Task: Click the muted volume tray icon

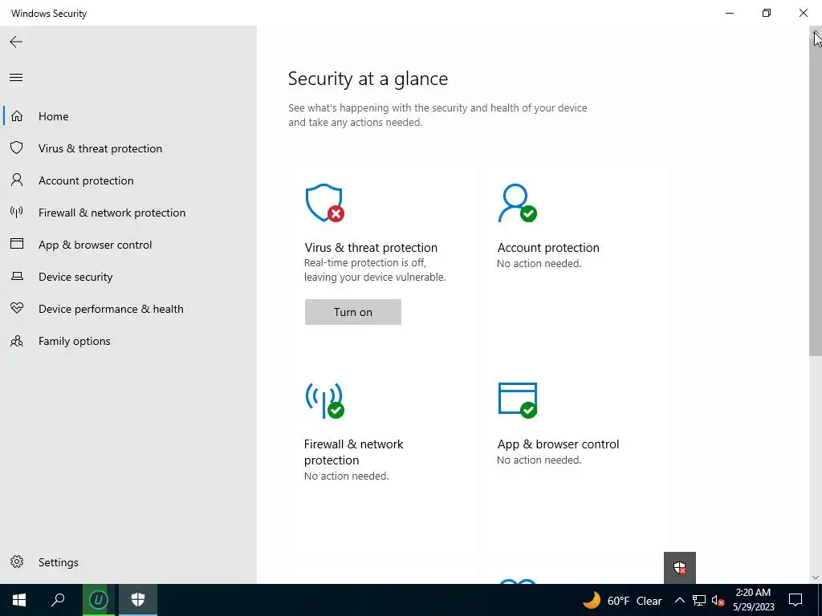Action: (x=718, y=600)
